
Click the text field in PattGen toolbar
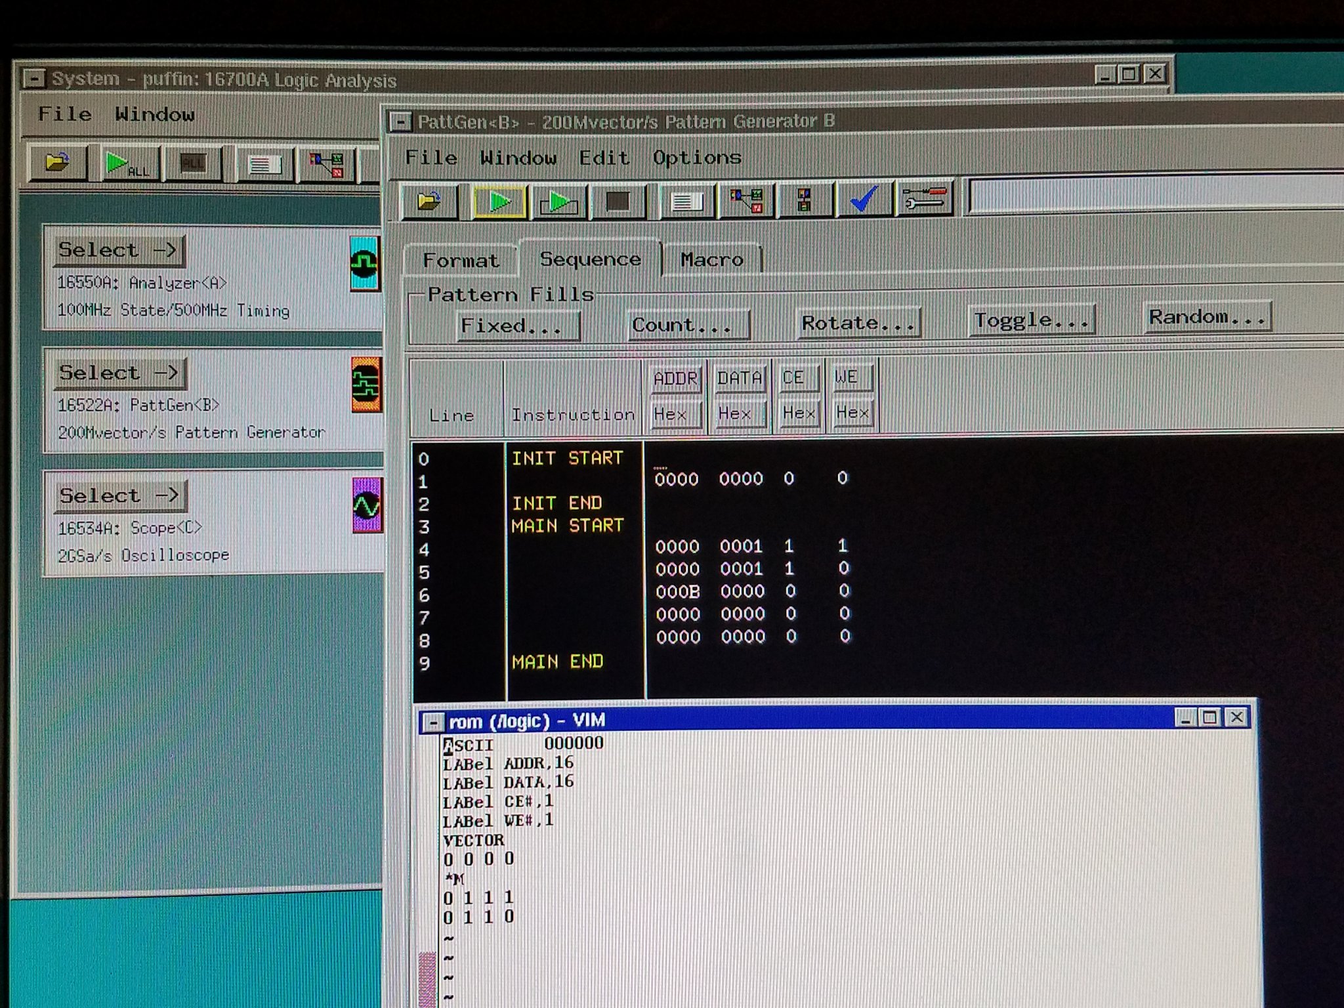pyautogui.click(x=1156, y=194)
